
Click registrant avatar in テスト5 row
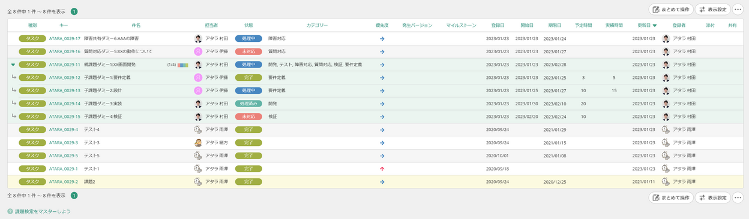pyautogui.click(x=666, y=156)
